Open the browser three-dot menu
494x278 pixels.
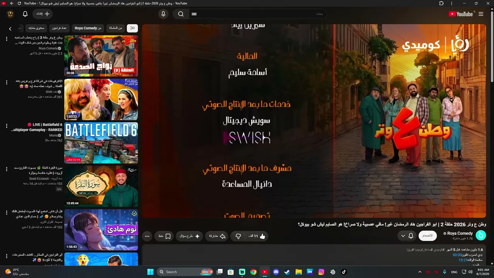452,3
